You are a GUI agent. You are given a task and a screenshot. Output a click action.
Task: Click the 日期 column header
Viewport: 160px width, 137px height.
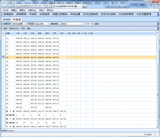10,33
